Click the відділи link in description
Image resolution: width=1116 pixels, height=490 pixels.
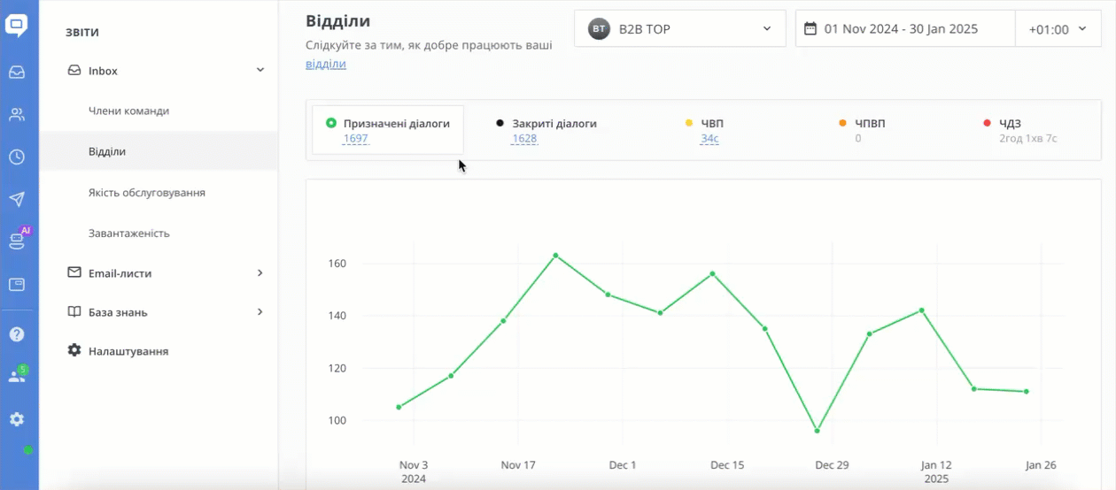tap(325, 65)
